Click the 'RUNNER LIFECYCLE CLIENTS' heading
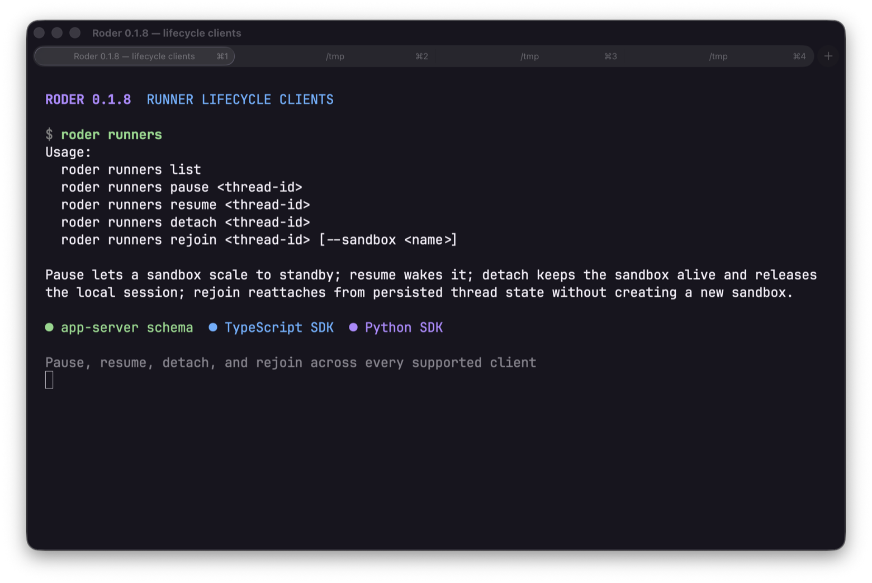The height and width of the screenshot is (583, 872). pos(240,99)
